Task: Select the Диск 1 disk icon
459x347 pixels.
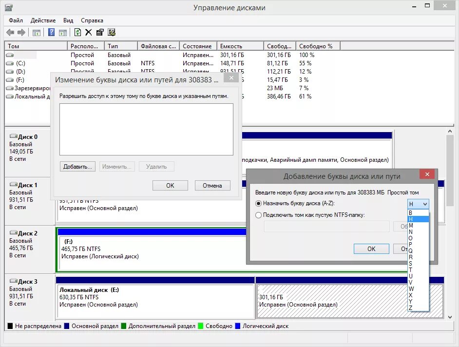Action: click(14, 185)
